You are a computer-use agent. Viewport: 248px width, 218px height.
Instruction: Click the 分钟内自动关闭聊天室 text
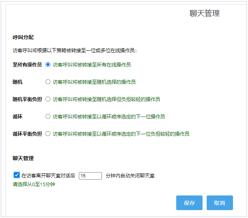coord(130,176)
